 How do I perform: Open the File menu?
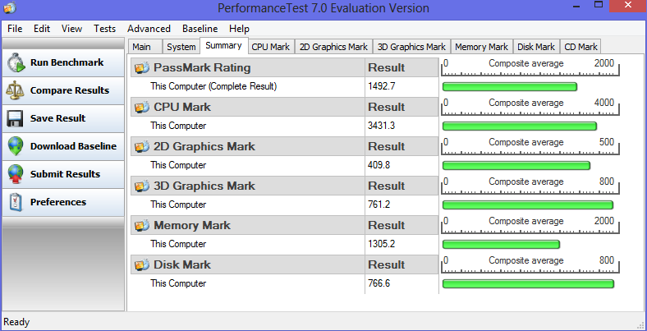click(15, 29)
